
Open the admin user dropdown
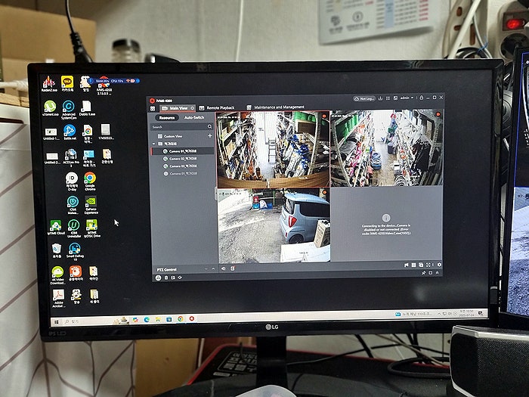click(407, 98)
